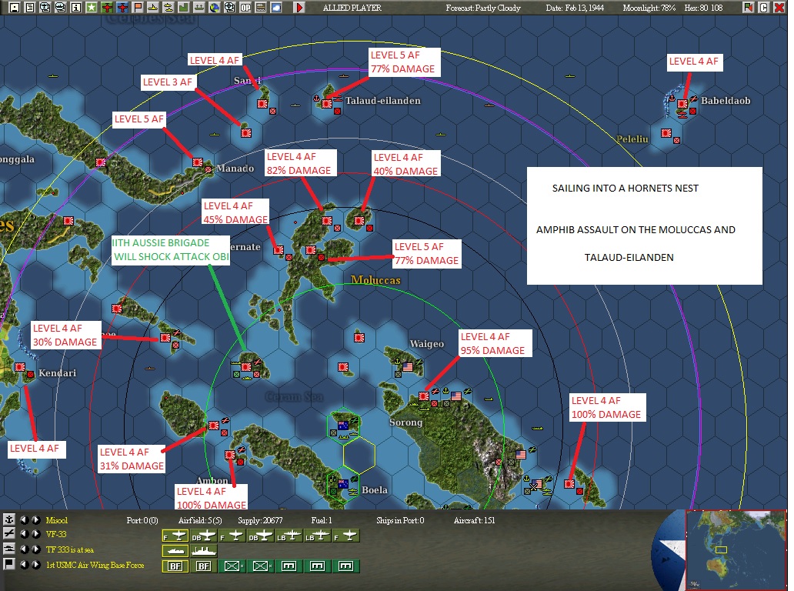Click the 'Aircraft: 151' readout

tap(475, 520)
